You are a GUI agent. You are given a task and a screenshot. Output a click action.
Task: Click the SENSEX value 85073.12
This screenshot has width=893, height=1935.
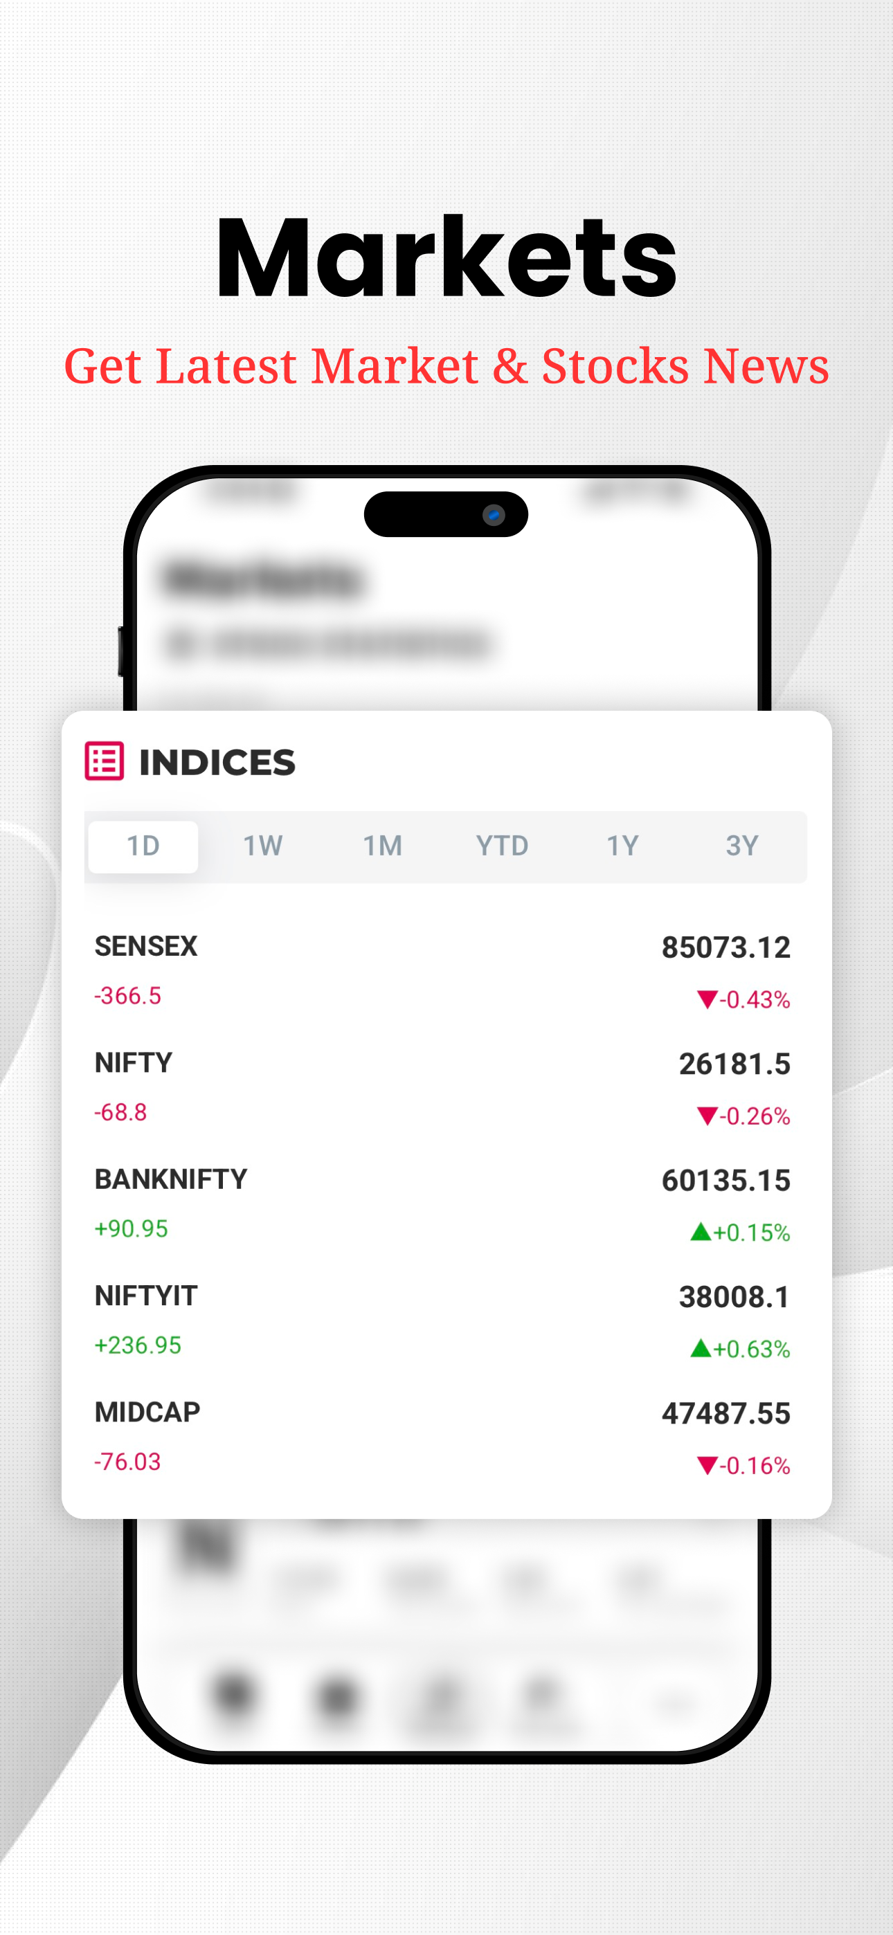click(725, 947)
